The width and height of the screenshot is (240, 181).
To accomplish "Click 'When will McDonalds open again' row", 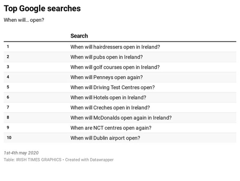I will [121, 118].
